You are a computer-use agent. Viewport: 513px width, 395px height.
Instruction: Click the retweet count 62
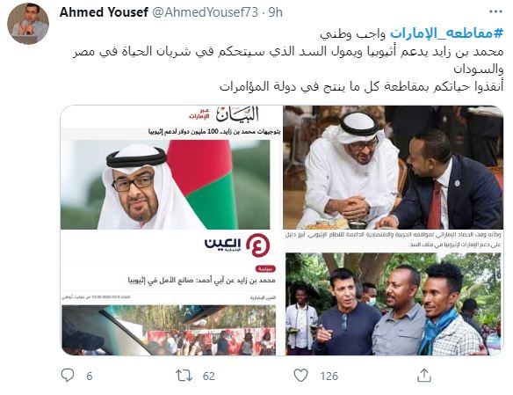coord(209,376)
